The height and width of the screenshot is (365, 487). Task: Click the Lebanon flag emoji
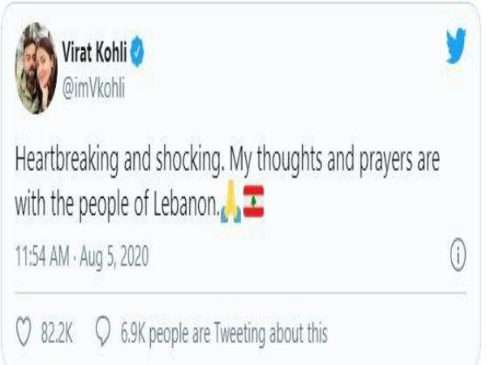pos(253,201)
